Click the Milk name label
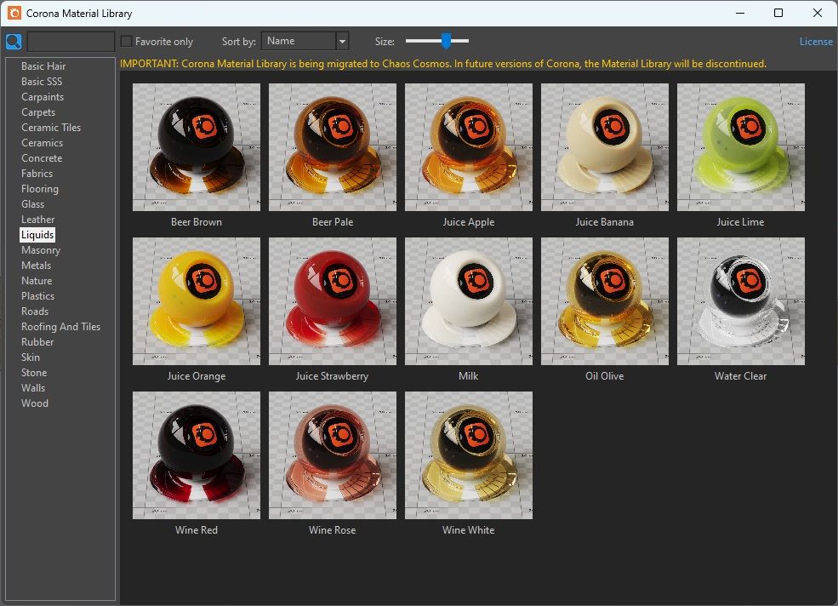Viewport: 838px width, 606px height. pyautogui.click(x=469, y=376)
